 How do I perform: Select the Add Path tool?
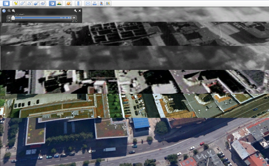[x=29, y=3]
